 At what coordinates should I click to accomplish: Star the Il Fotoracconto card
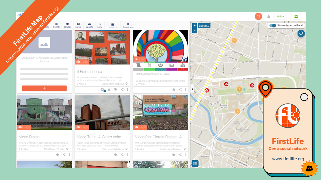[x=109, y=89]
